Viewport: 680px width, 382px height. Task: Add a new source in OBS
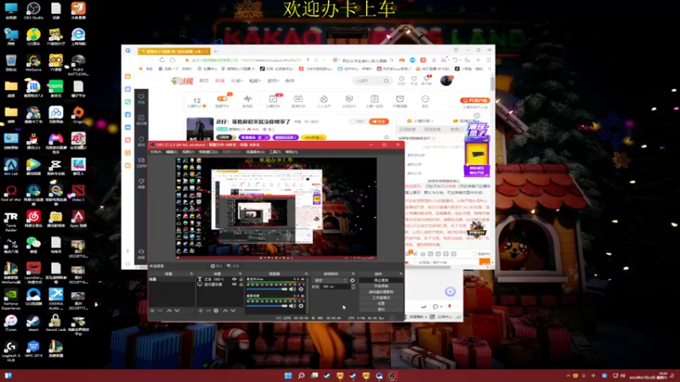click(x=201, y=311)
